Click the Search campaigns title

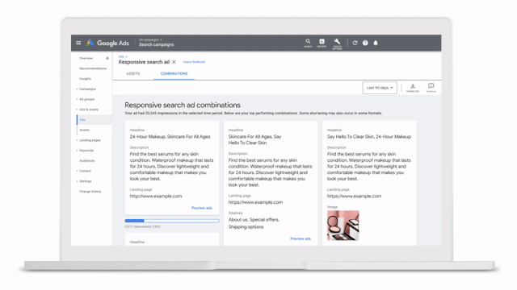point(156,45)
